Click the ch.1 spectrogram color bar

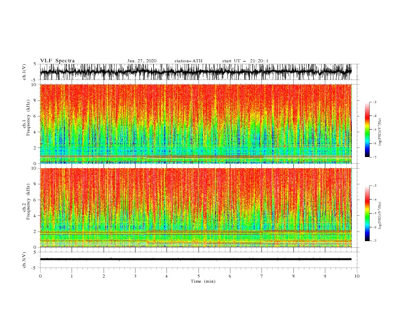click(367, 130)
